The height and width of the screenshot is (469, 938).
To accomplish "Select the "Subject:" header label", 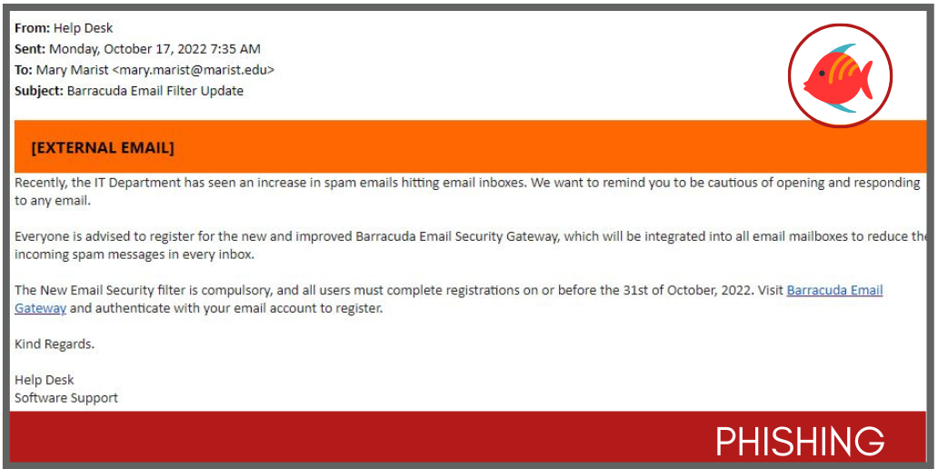I will 39,91.
